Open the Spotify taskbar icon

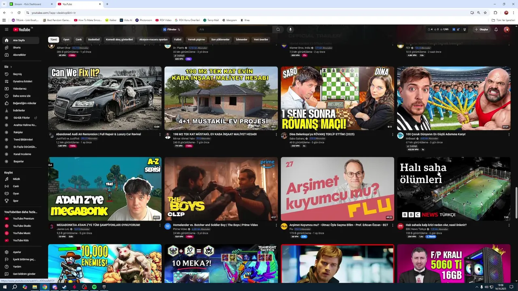pos(94,287)
